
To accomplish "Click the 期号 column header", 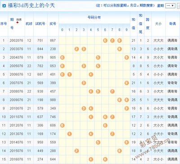I will (12, 24).
